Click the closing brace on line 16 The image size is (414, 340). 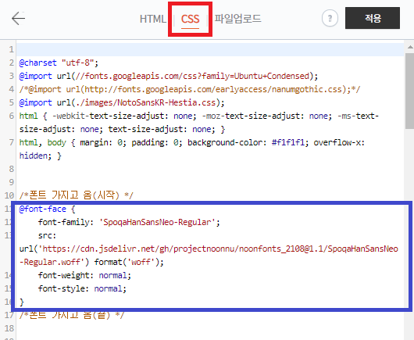pos(22,302)
